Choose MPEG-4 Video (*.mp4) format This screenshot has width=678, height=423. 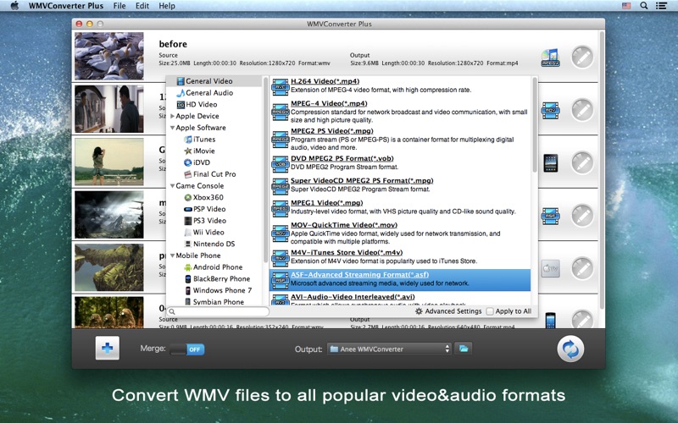coord(400,112)
